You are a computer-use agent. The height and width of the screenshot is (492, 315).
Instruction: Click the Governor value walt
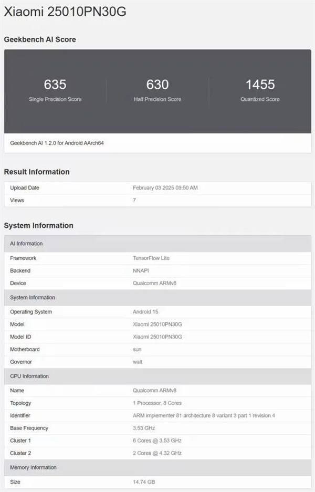(x=138, y=362)
